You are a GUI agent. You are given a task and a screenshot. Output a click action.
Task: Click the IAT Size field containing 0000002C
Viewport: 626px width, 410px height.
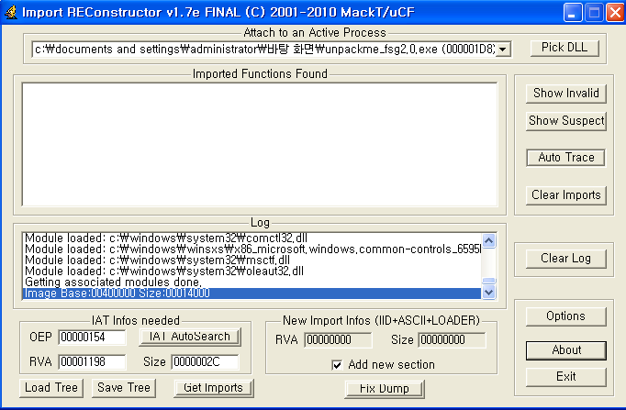(x=206, y=362)
